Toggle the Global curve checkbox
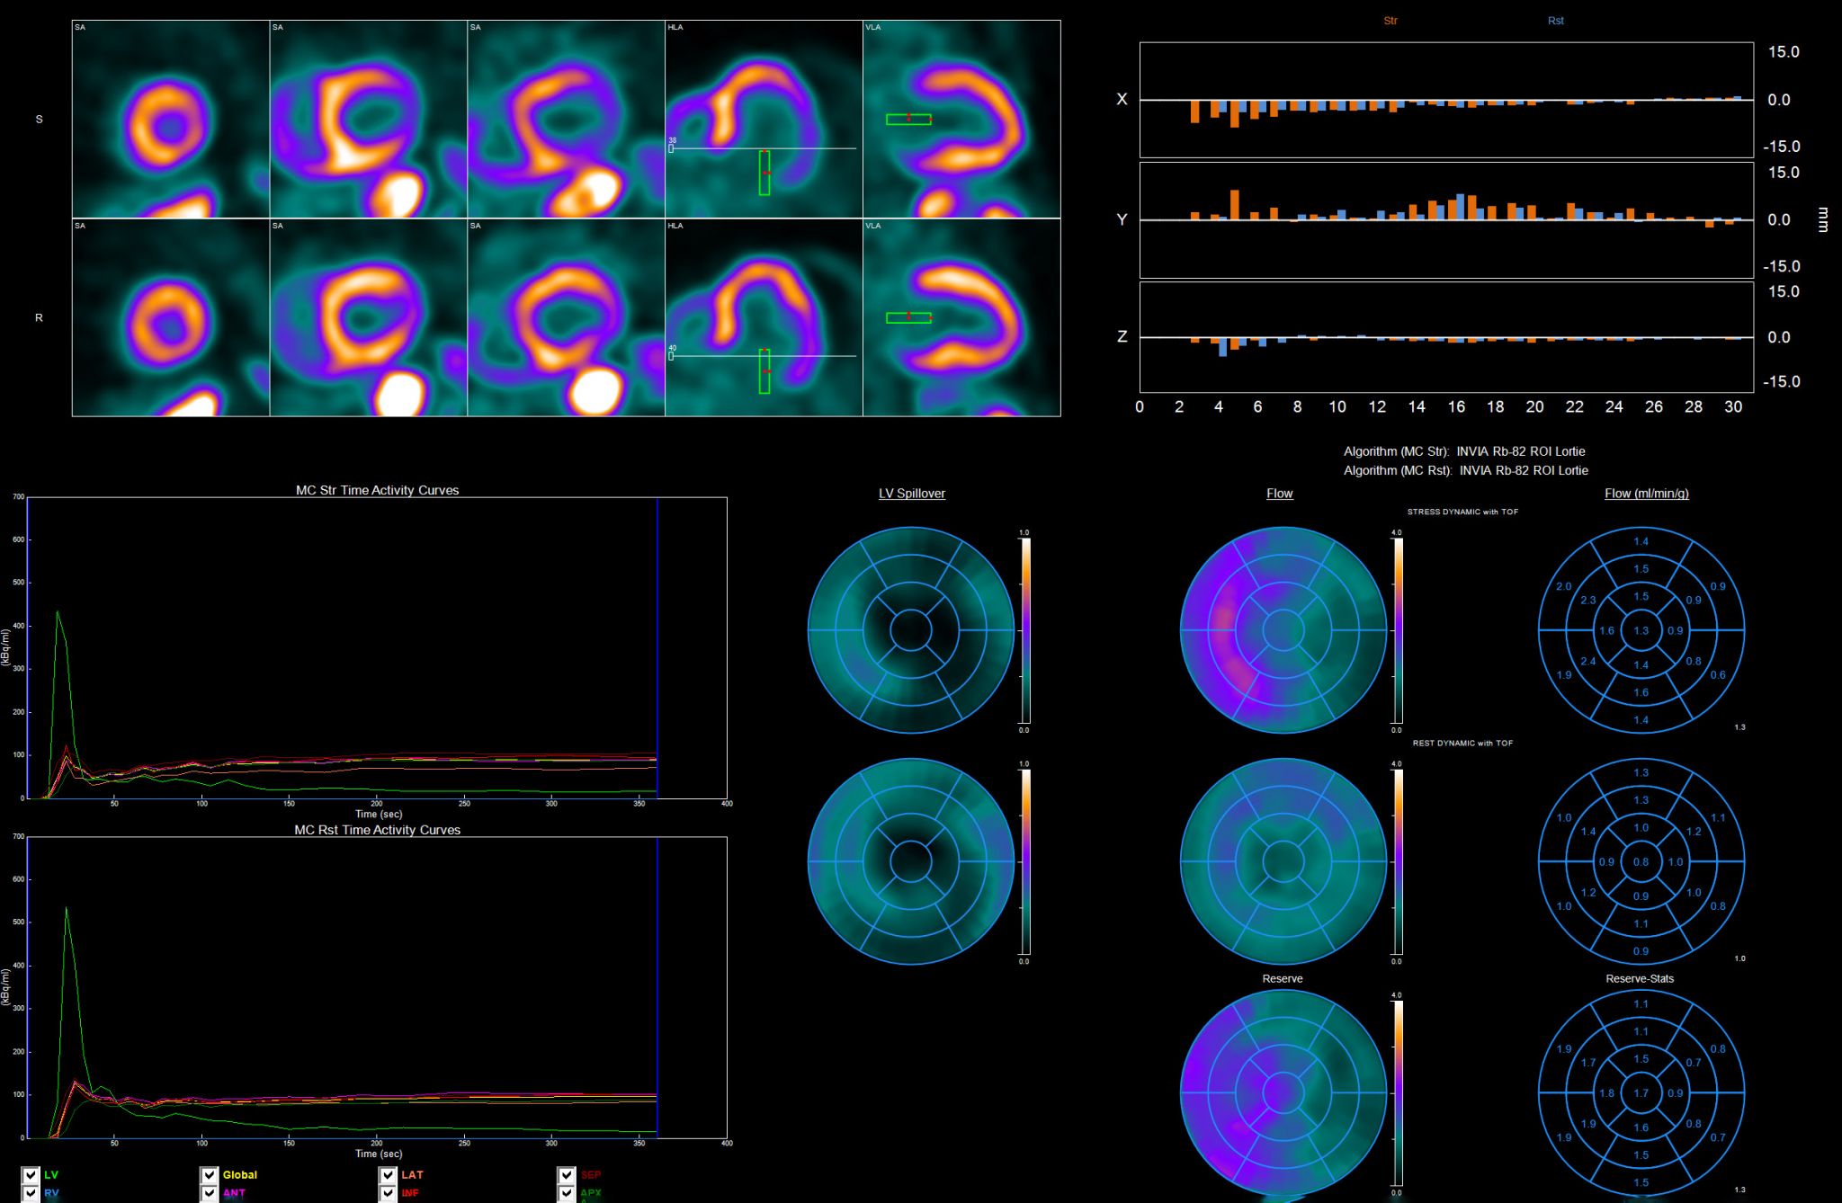Screen dimensions: 1842x1203 (x=210, y=1175)
